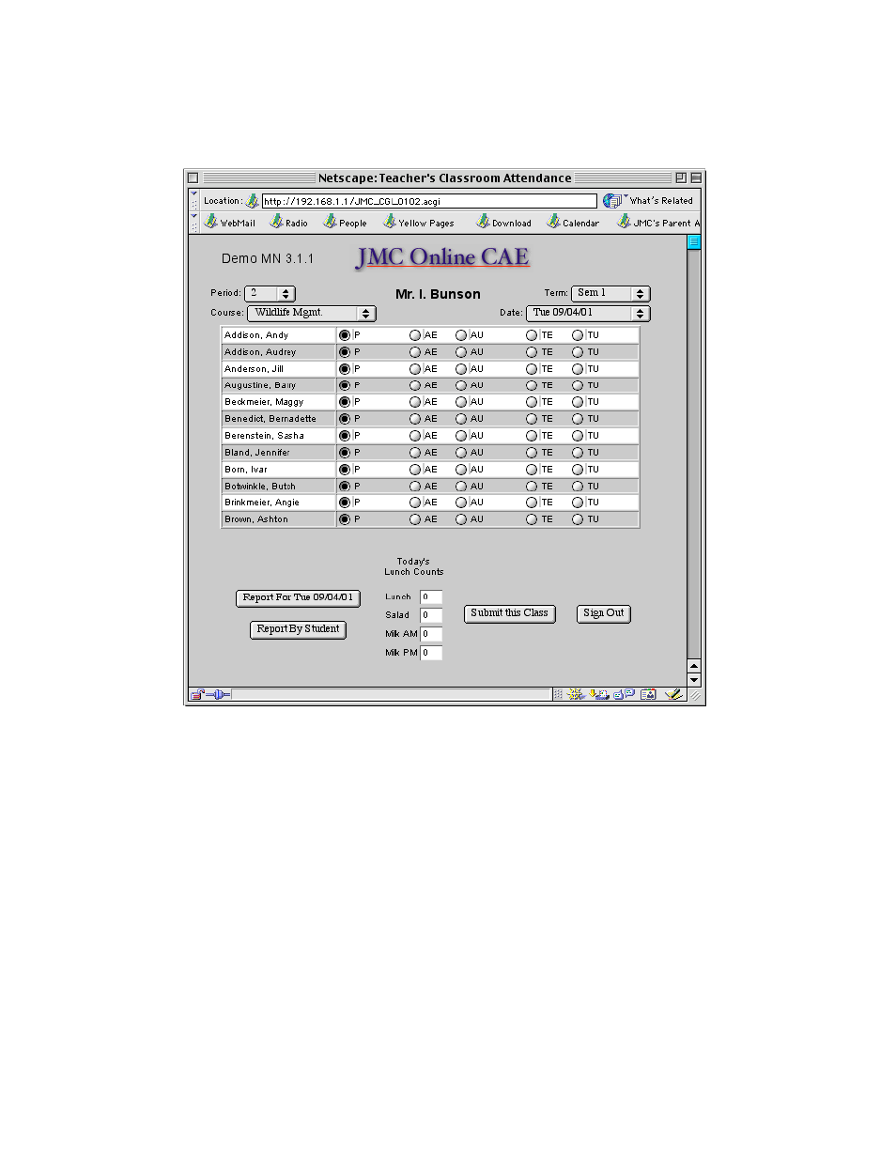Mark Augustine, Barry as TU

coord(578,385)
